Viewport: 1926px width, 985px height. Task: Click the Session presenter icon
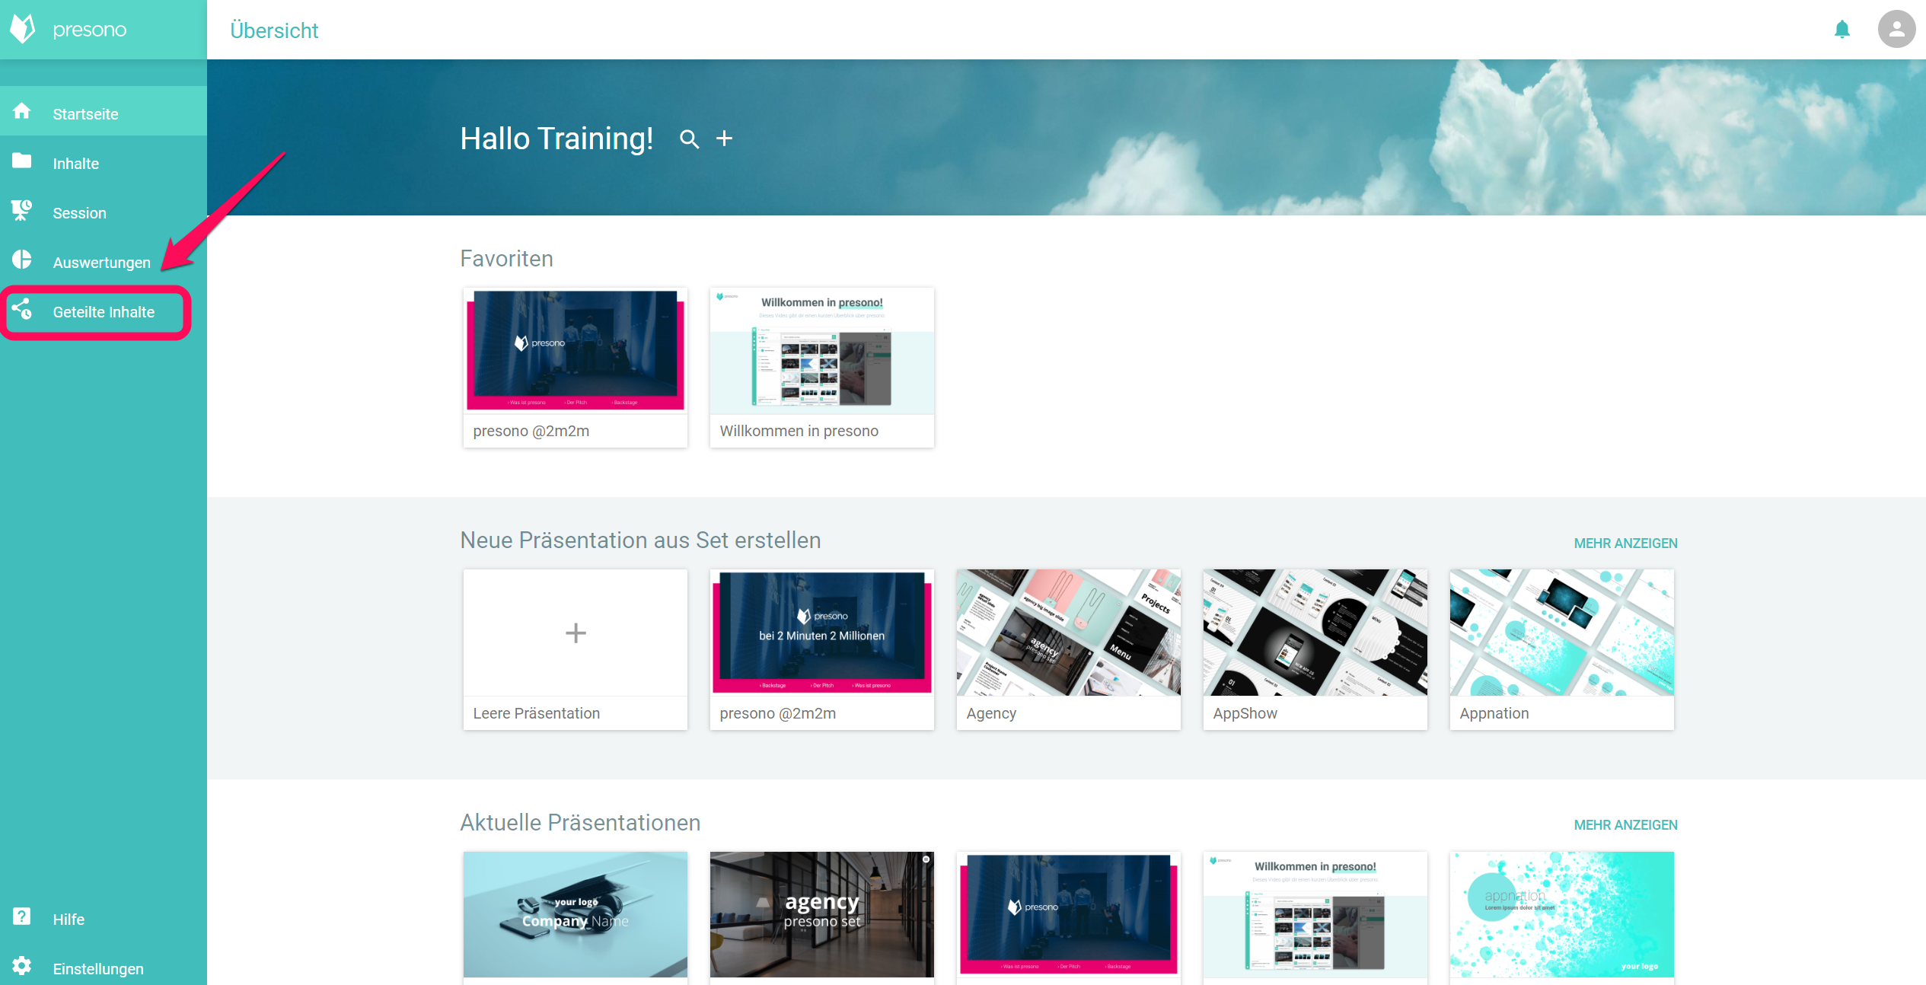(x=22, y=210)
